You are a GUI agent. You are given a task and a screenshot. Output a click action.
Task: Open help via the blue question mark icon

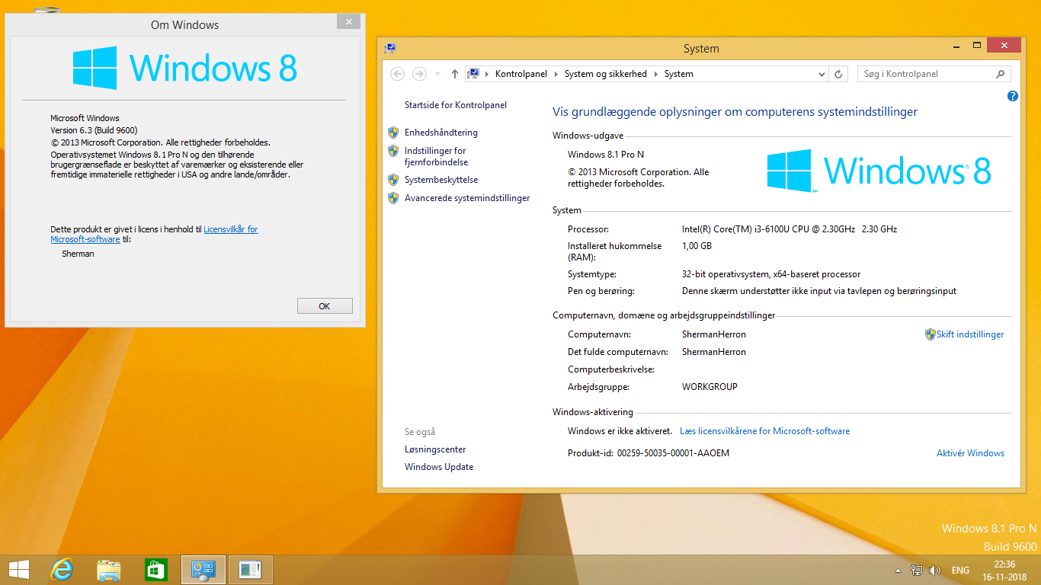tap(1012, 96)
